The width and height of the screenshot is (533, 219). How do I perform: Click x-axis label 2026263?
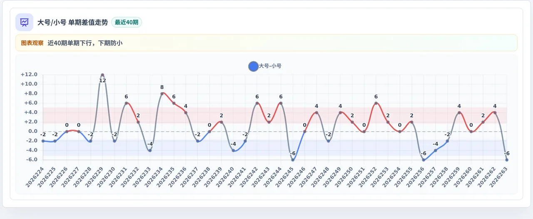coord(498,177)
